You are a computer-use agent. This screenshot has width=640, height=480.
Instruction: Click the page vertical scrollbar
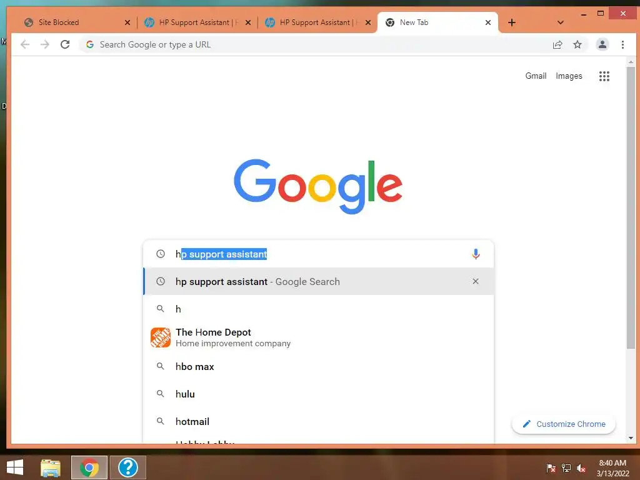tap(631, 208)
